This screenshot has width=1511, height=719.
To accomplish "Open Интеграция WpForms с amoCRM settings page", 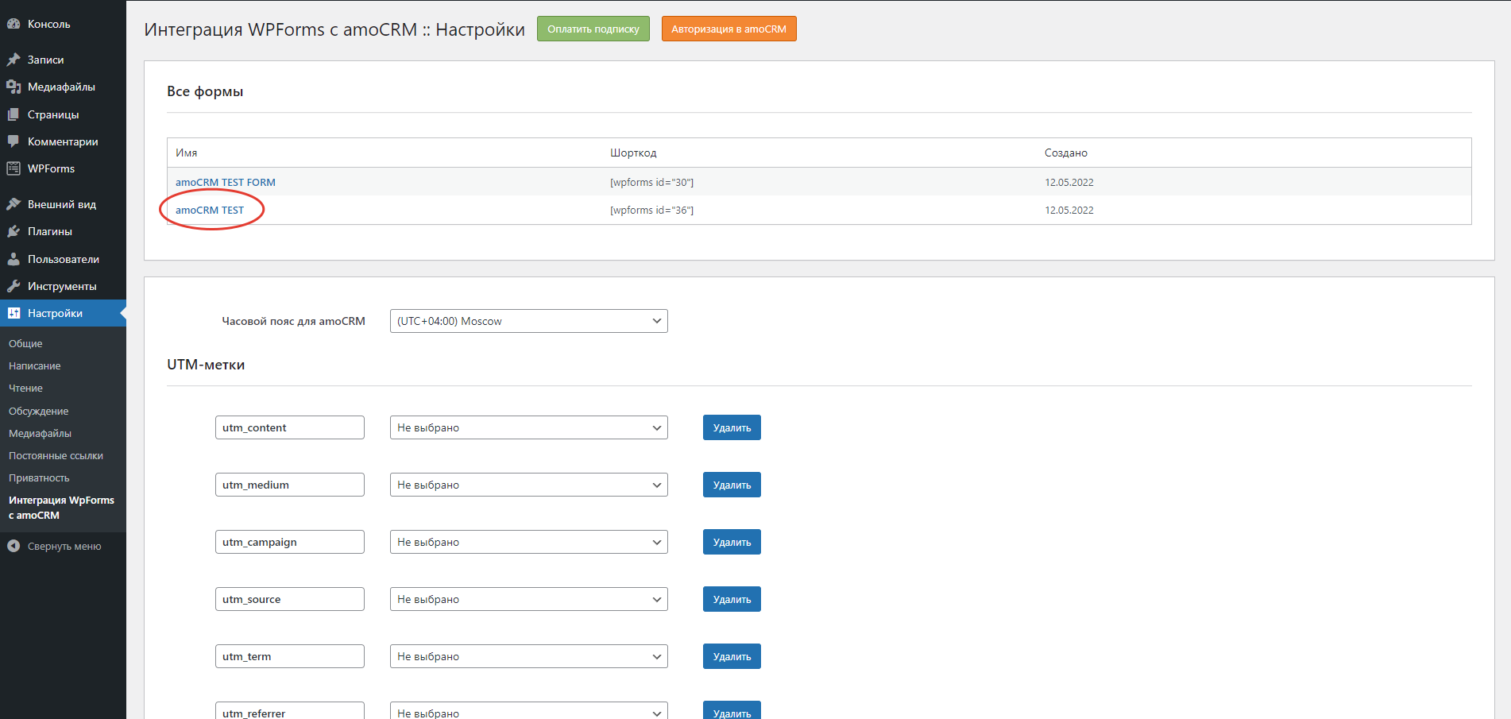I will [62, 507].
